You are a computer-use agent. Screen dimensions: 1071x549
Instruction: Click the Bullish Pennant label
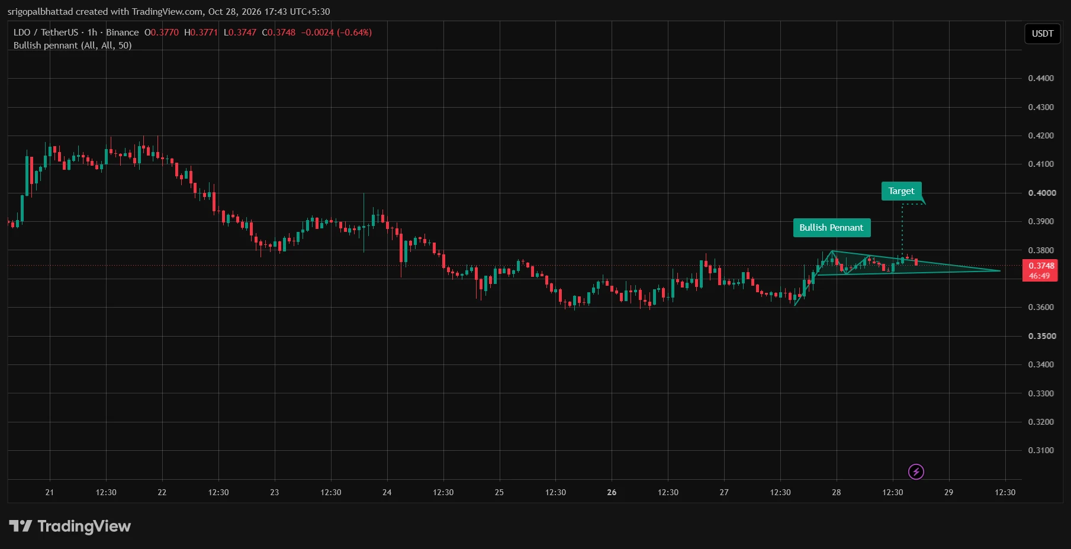pyautogui.click(x=831, y=228)
